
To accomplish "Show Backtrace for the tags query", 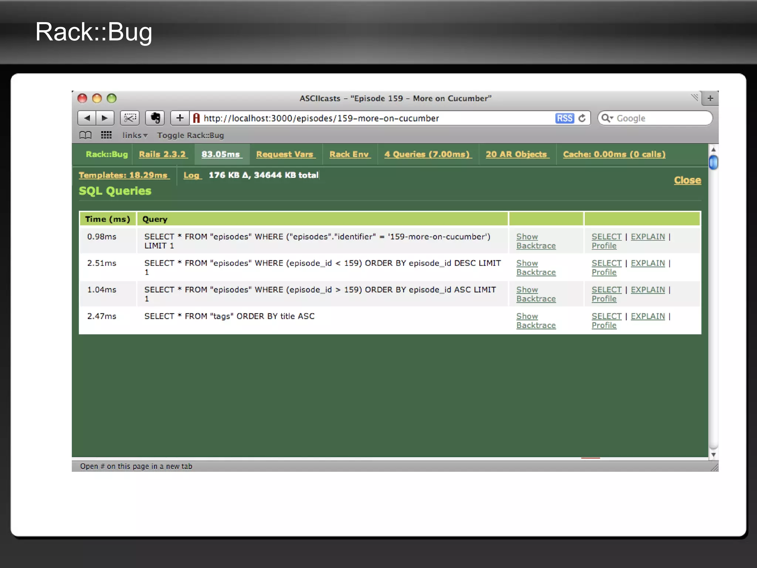I will 536,321.
